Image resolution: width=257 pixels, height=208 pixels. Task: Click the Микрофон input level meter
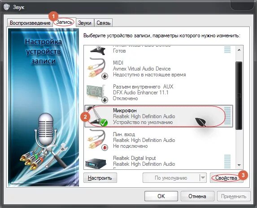(x=227, y=116)
